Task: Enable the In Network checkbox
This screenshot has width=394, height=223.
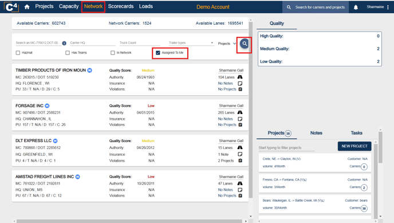Action: (113, 53)
